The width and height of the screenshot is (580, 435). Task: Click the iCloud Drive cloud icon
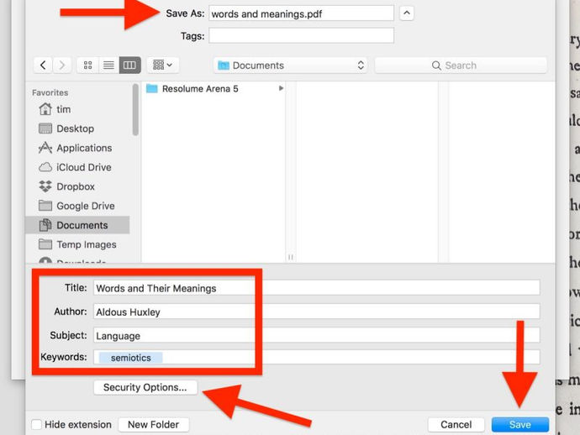coord(45,167)
